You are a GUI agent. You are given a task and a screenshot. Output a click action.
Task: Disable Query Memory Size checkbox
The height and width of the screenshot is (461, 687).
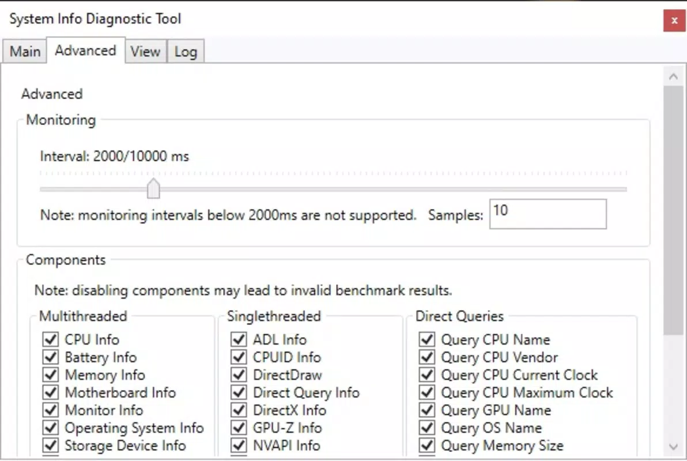tap(427, 445)
